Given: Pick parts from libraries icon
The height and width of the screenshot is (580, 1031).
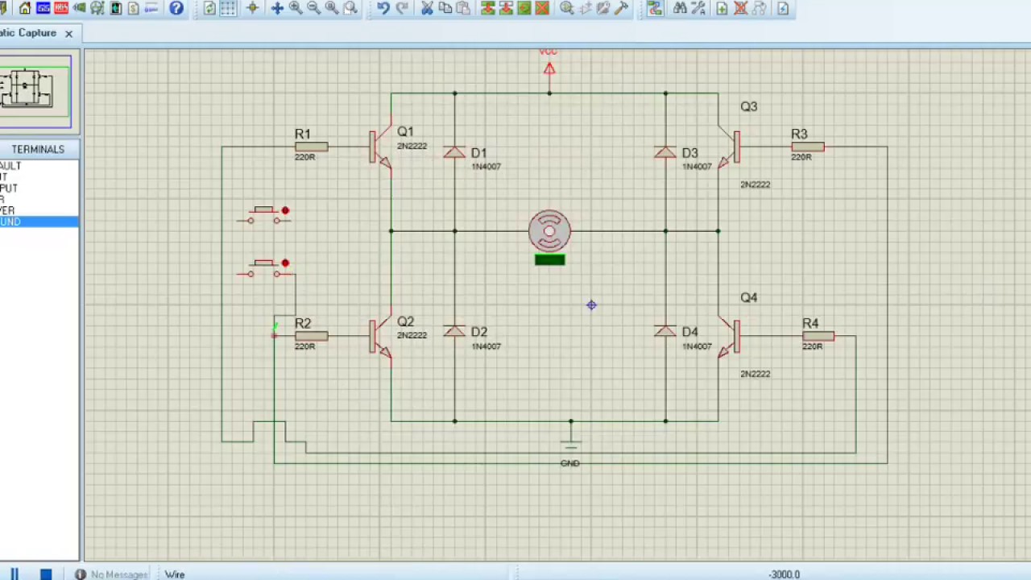Looking at the screenshot, I should [567, 8].
